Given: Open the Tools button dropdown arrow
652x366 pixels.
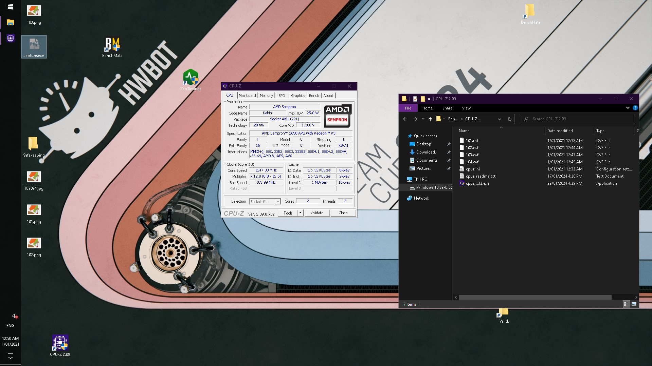Looking at the screenshot, I should pos(300,213).
